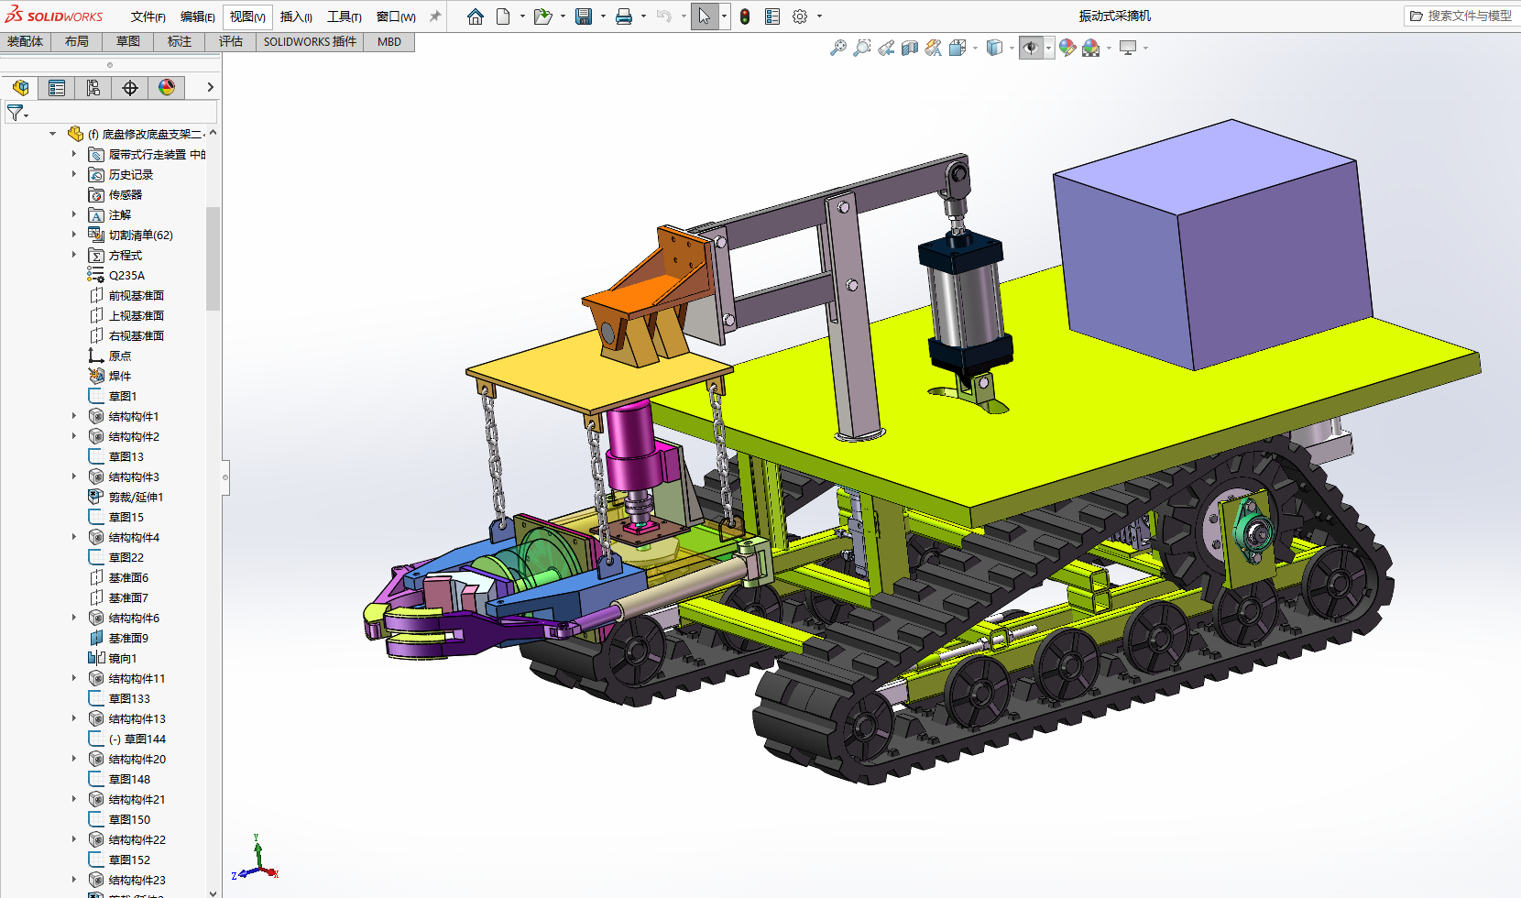Pin the menu bar with pushpin icon
1521x898 pixels.
pyautogui.click(x=435, y=16)
